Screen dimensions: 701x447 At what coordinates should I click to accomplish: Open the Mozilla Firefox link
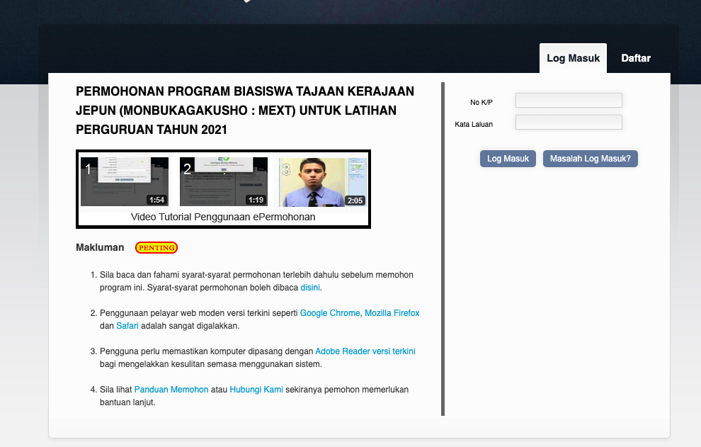coord(392,312)
